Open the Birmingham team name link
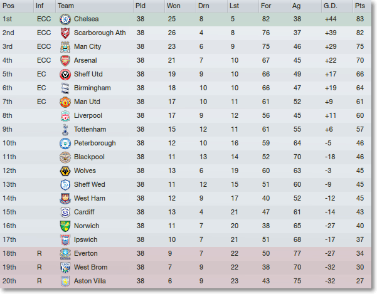 [x=92, y=88]
